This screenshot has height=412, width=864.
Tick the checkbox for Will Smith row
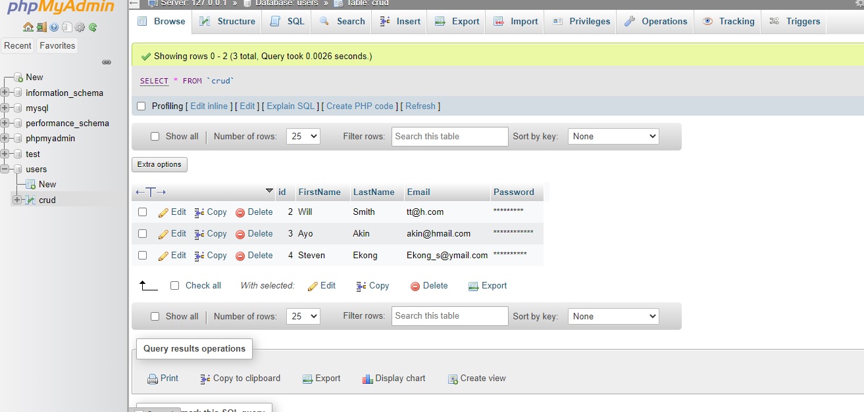point(142,212)
